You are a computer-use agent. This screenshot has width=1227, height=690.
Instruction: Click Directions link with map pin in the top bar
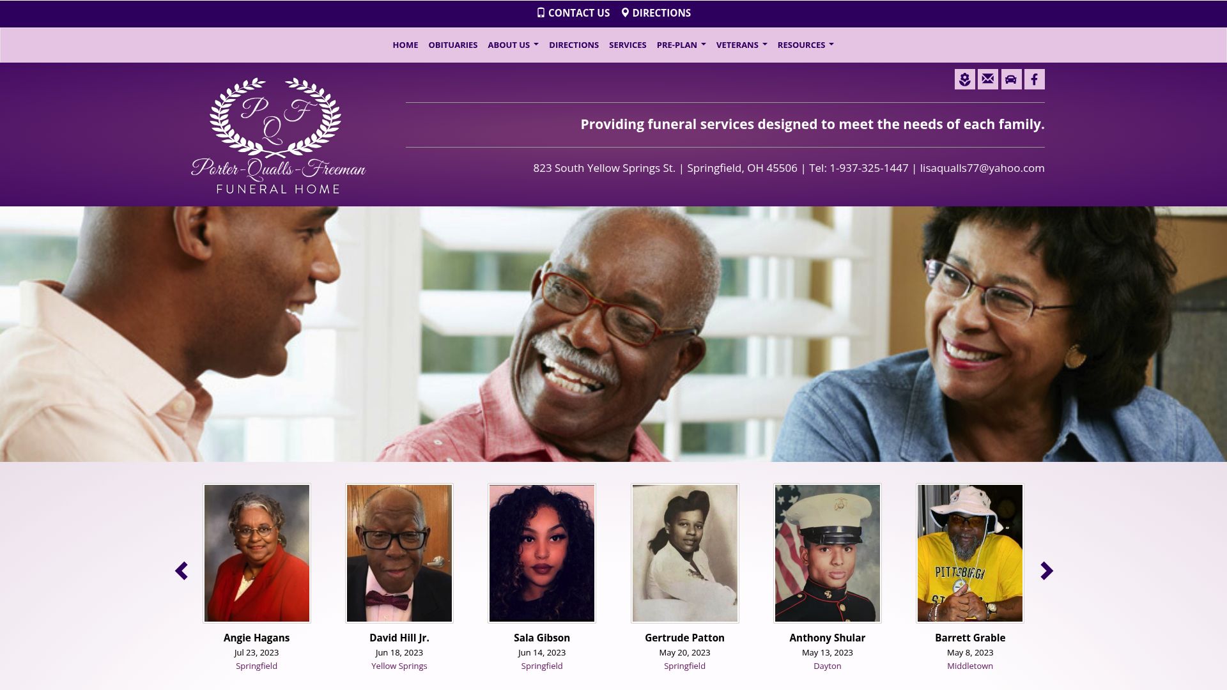click(656, 13)
